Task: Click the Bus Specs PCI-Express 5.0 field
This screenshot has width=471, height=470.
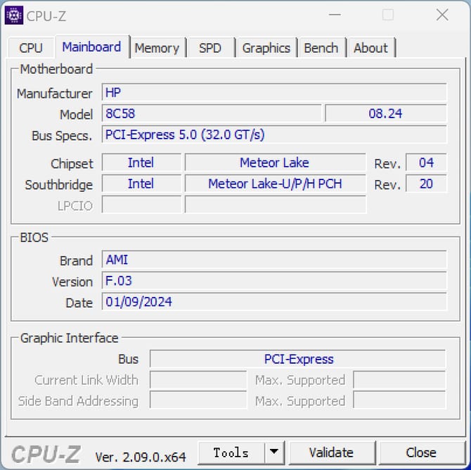Action: (274, 134)
